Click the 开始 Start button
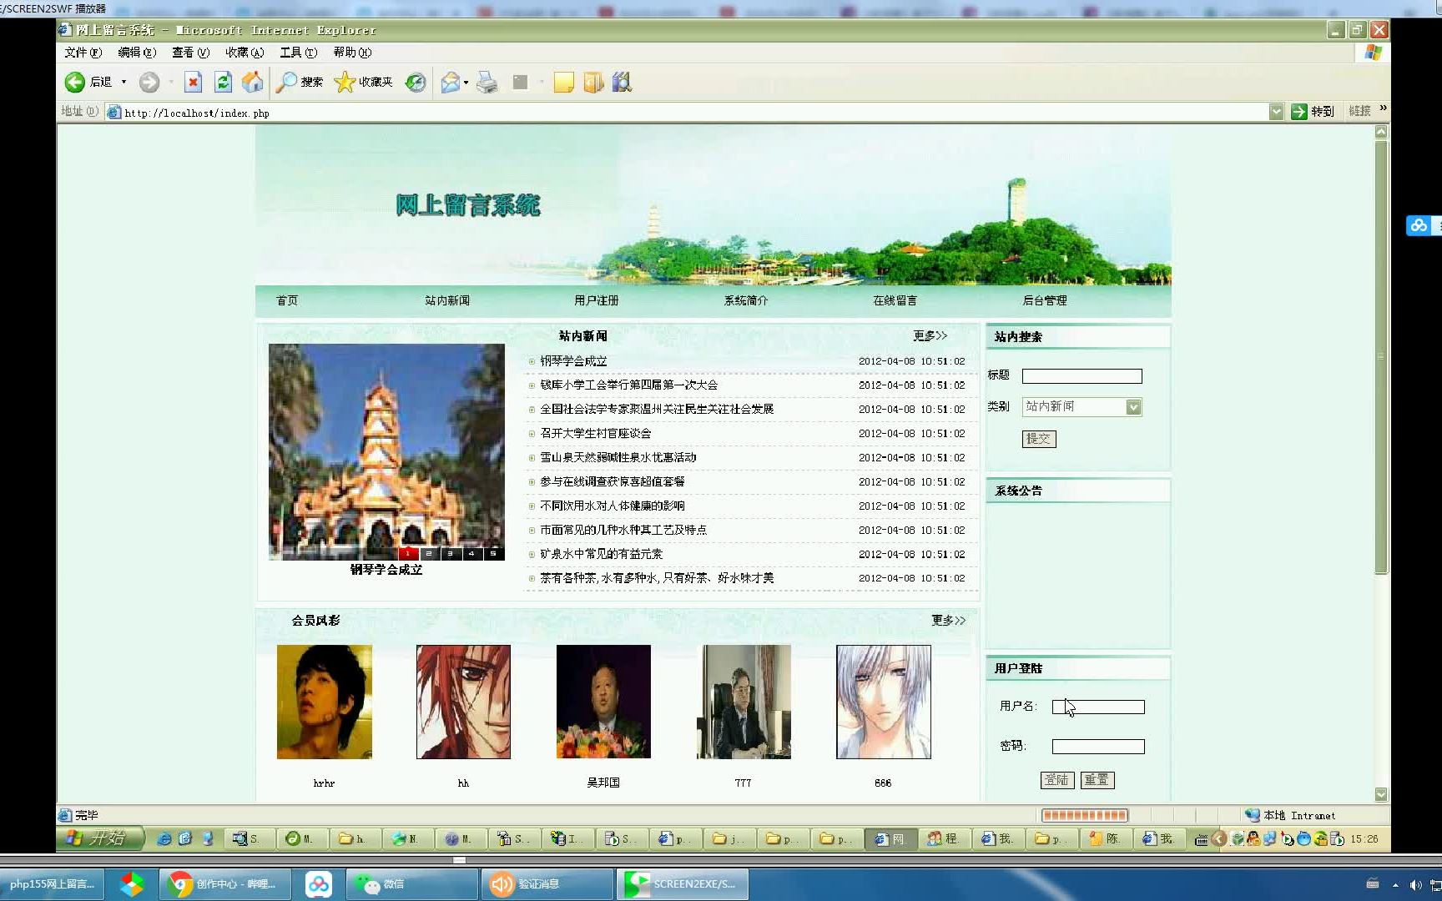The image size is (1442, 901). coord(100,838)
